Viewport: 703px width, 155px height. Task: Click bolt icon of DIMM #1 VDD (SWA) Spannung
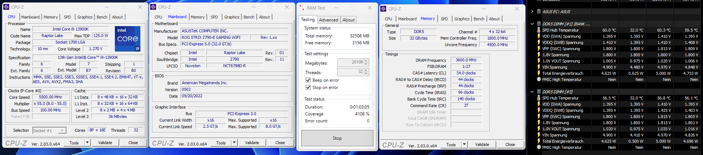(539, 36)
